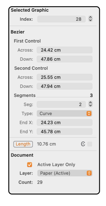Click the orange arrows of the Type popup
The height and width of the screenshot is (206, 106).
[x=89, y=114]
